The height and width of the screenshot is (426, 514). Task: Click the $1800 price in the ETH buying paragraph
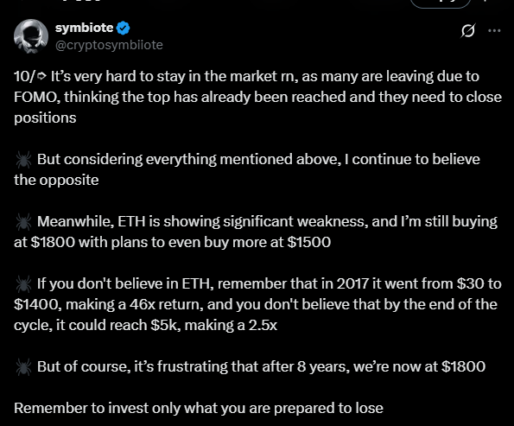(53, 242)
